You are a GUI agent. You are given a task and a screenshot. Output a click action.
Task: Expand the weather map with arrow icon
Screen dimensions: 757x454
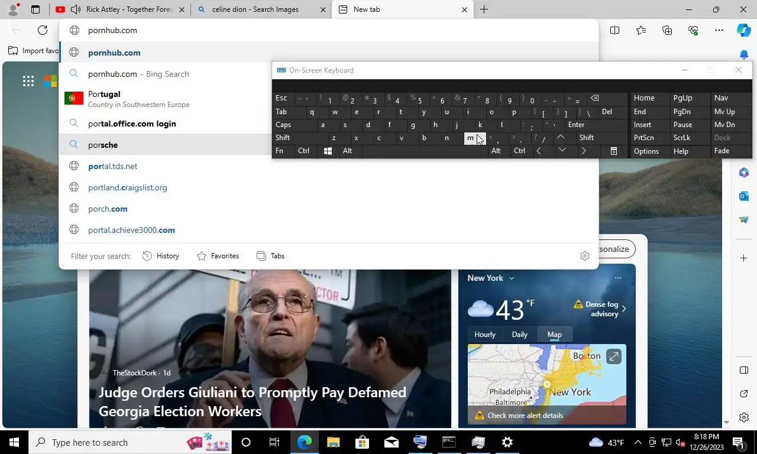click(x=614, y=356)
